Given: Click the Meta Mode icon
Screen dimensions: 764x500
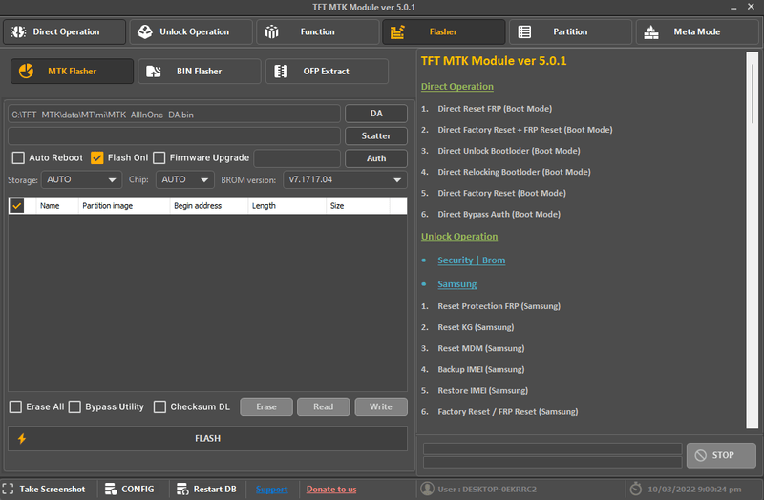Looking at the screenshot, I should 651,32.
